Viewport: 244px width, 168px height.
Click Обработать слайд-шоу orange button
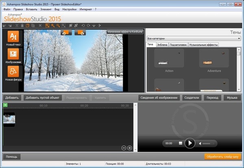tap(222, 157)
